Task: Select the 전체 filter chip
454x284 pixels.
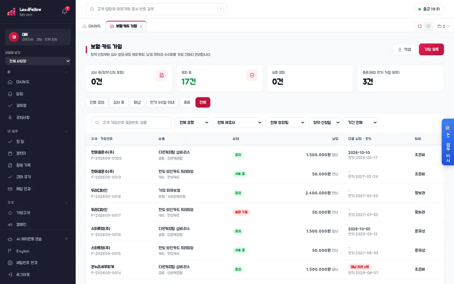Action: point(203,102)
